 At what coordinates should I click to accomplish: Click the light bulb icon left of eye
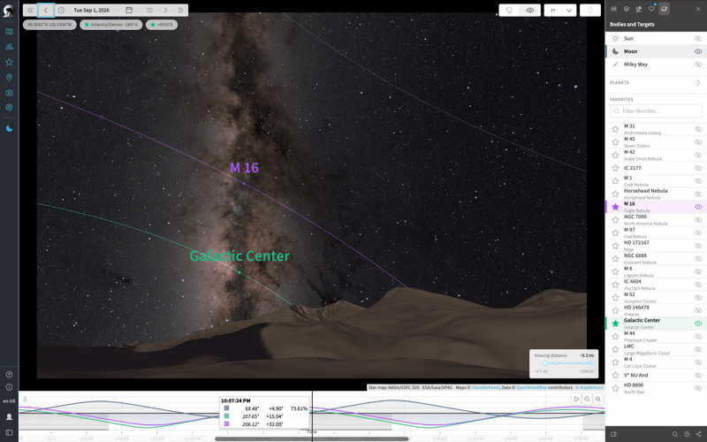click(x=509, y=10)
